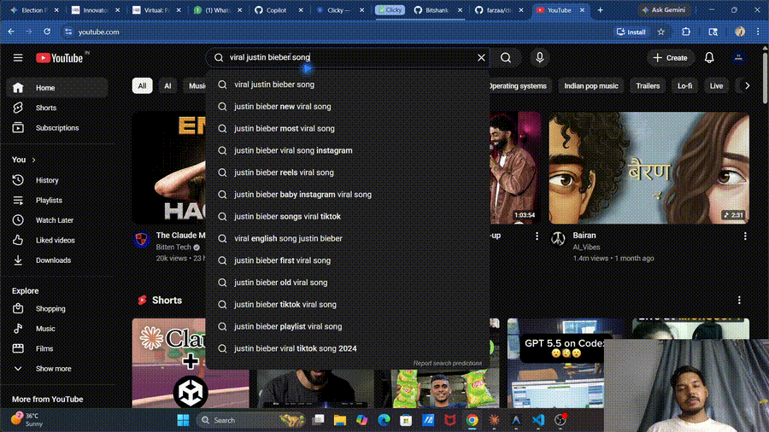The height and width of the screenshot is (432, 769).
Task: Open Visual Studio Code from the taskbar
Action: click(538, 420)
